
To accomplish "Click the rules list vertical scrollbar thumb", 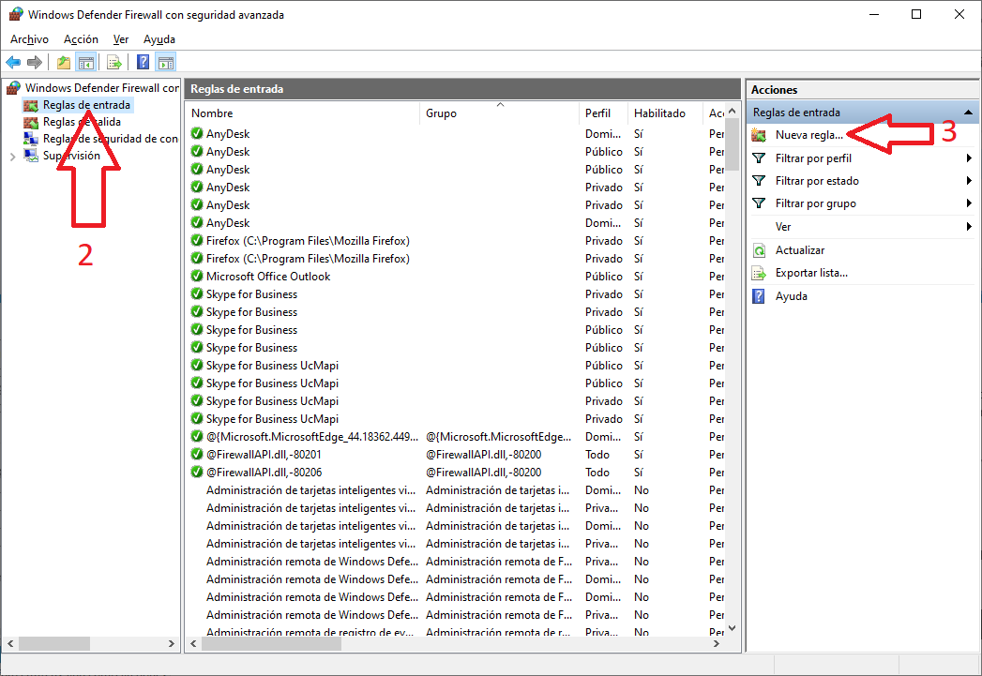I will (x=733, y=145).
